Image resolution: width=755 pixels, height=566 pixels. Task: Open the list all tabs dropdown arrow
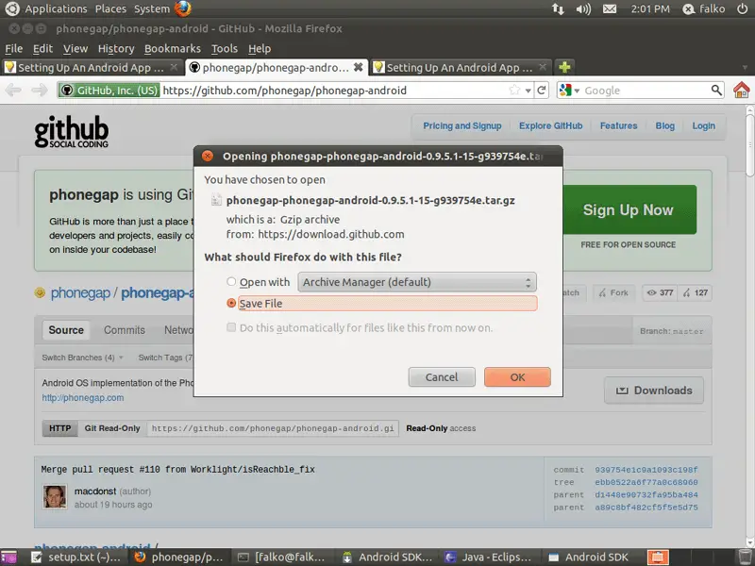pos(745,67)
